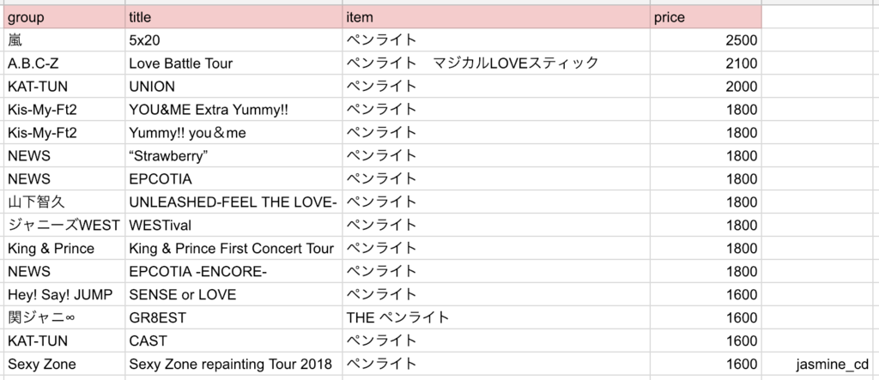The width and height of the screenshot is (879, 380).
Task: Select the 'item' header cell
Action: point(496,17)
